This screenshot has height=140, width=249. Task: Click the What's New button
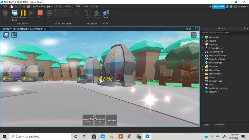(218, 6)
